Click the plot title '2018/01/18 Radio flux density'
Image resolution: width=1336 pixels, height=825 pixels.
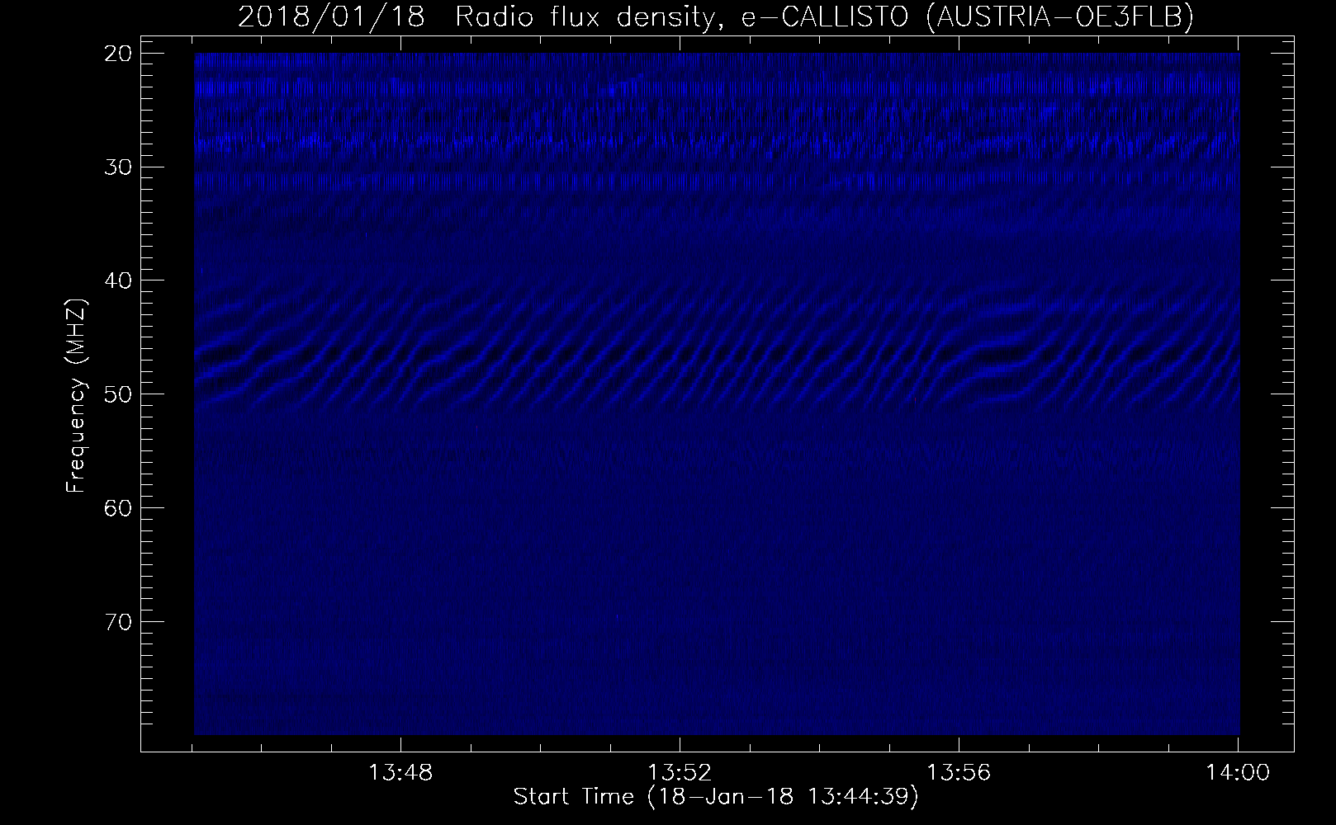coord(716,17)
